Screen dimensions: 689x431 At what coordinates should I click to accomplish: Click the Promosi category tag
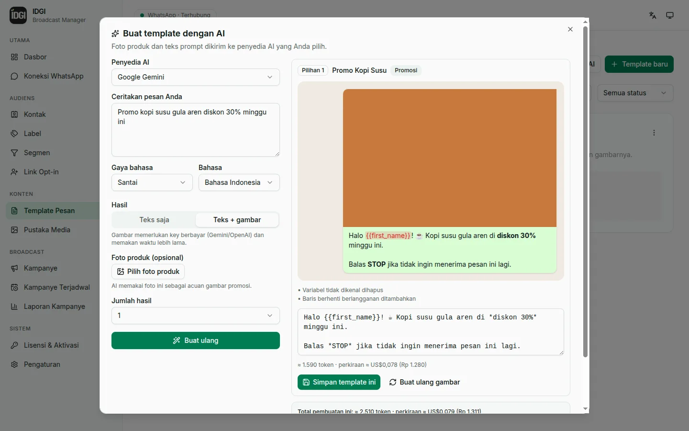pos(406,70)
